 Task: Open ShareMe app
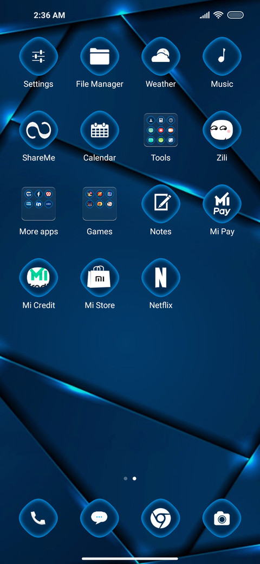tap(38, 130)
